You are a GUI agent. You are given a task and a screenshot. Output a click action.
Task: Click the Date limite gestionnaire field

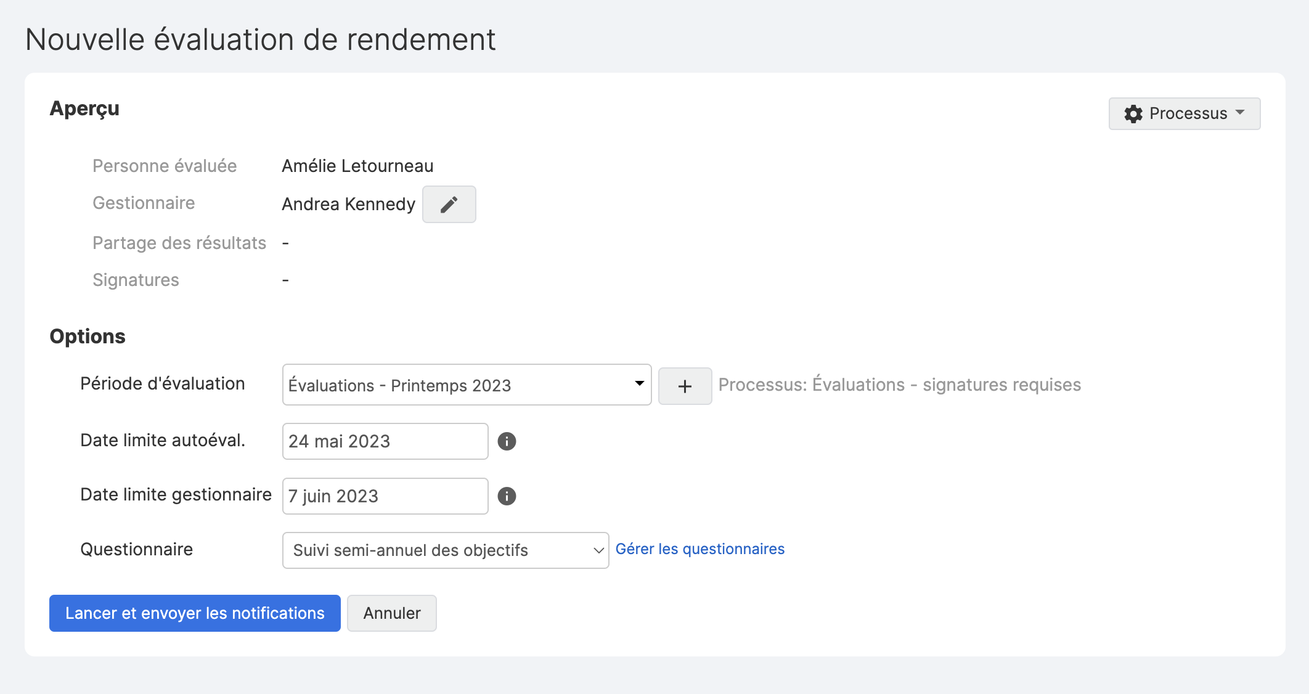385,496
